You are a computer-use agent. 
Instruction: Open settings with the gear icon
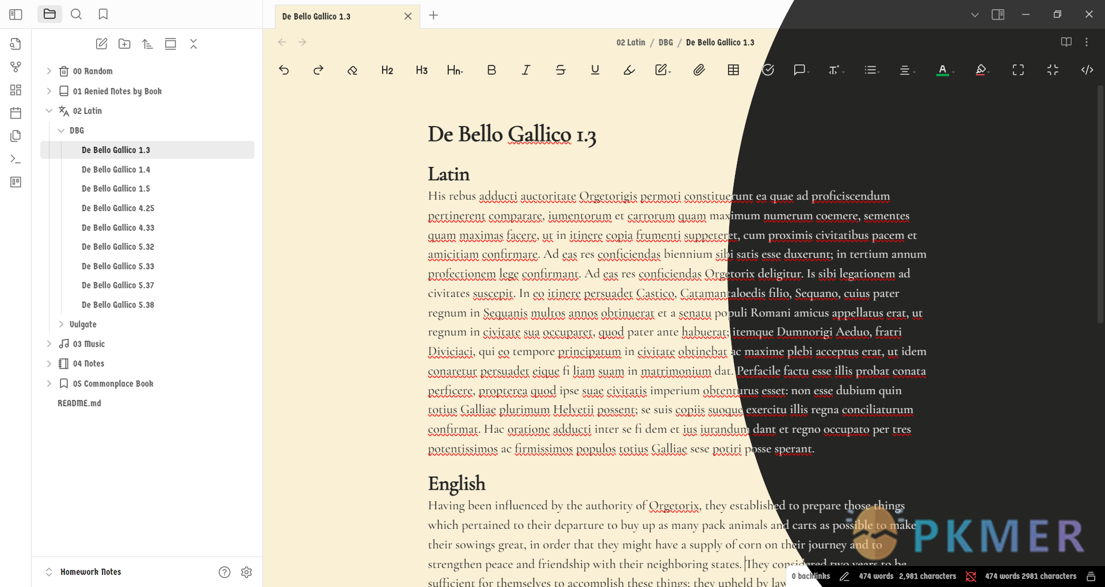tap(246, 572)
